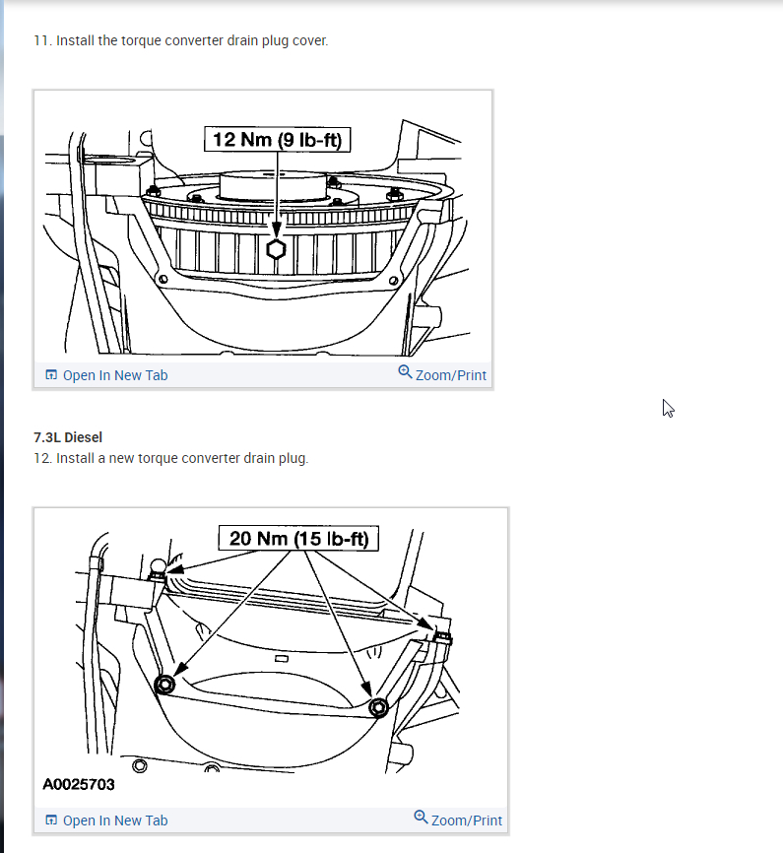Viewport: 783px width, 853px height.
Task: Click magnifier icon below drain plug diagram
Action: [405, 371]
